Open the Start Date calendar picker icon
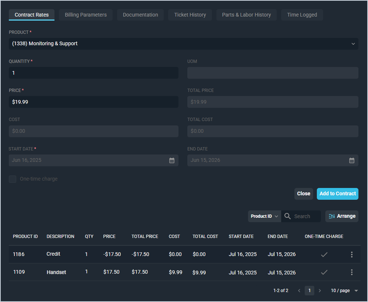Screen dimensions: 368x302 pos(172,160)
